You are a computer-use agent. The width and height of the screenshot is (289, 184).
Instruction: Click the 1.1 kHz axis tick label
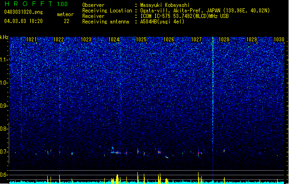click(4, 60)
